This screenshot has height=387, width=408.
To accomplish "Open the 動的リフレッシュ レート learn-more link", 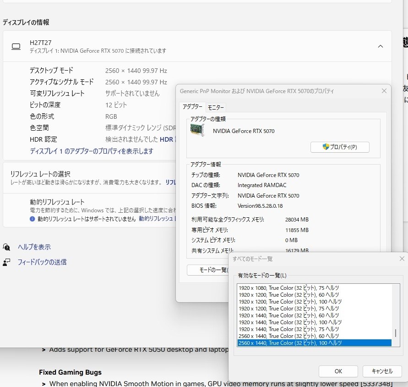I will [158, 219].
